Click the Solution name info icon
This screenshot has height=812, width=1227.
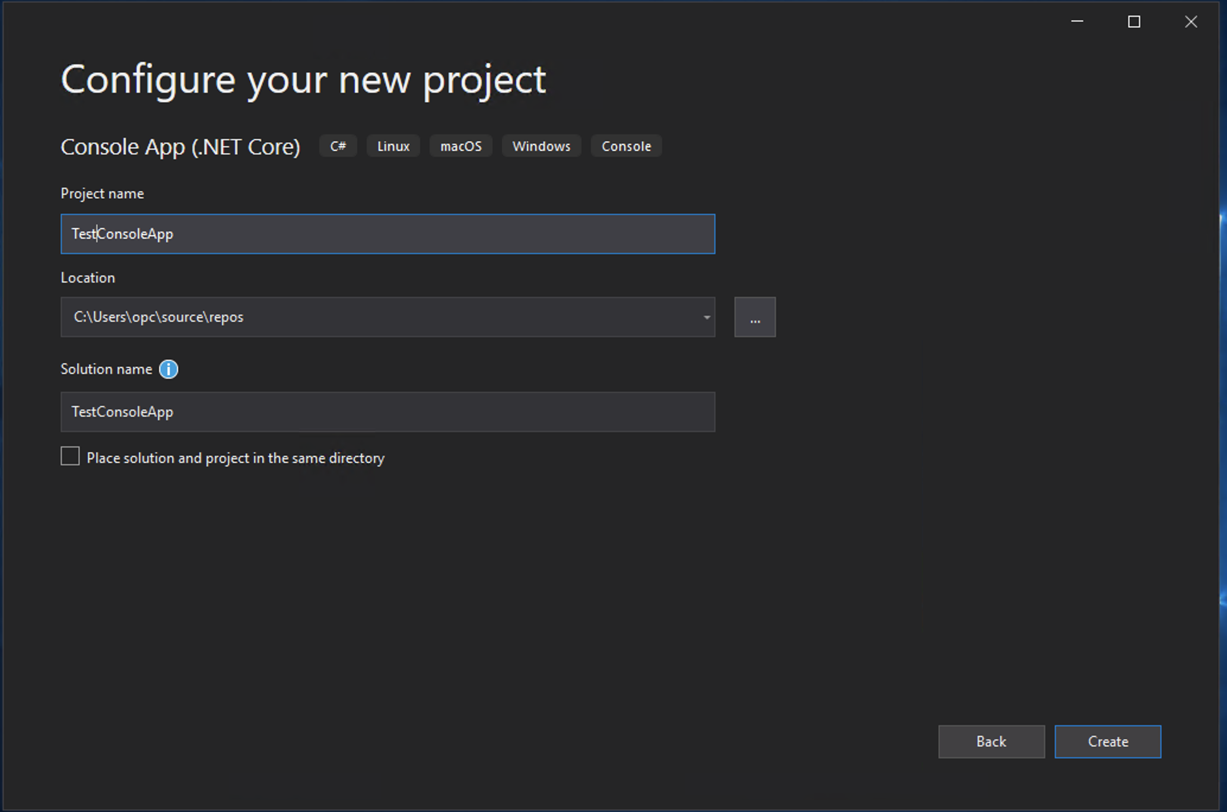click(x=169, y=369)
